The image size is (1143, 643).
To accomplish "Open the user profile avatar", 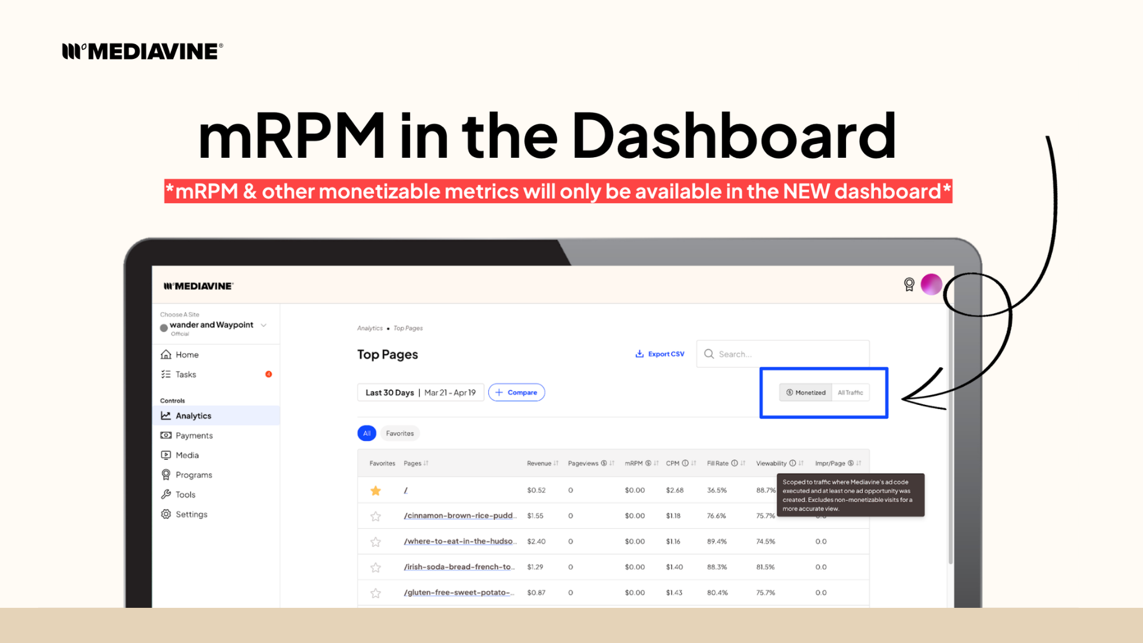I will [931, 285].
